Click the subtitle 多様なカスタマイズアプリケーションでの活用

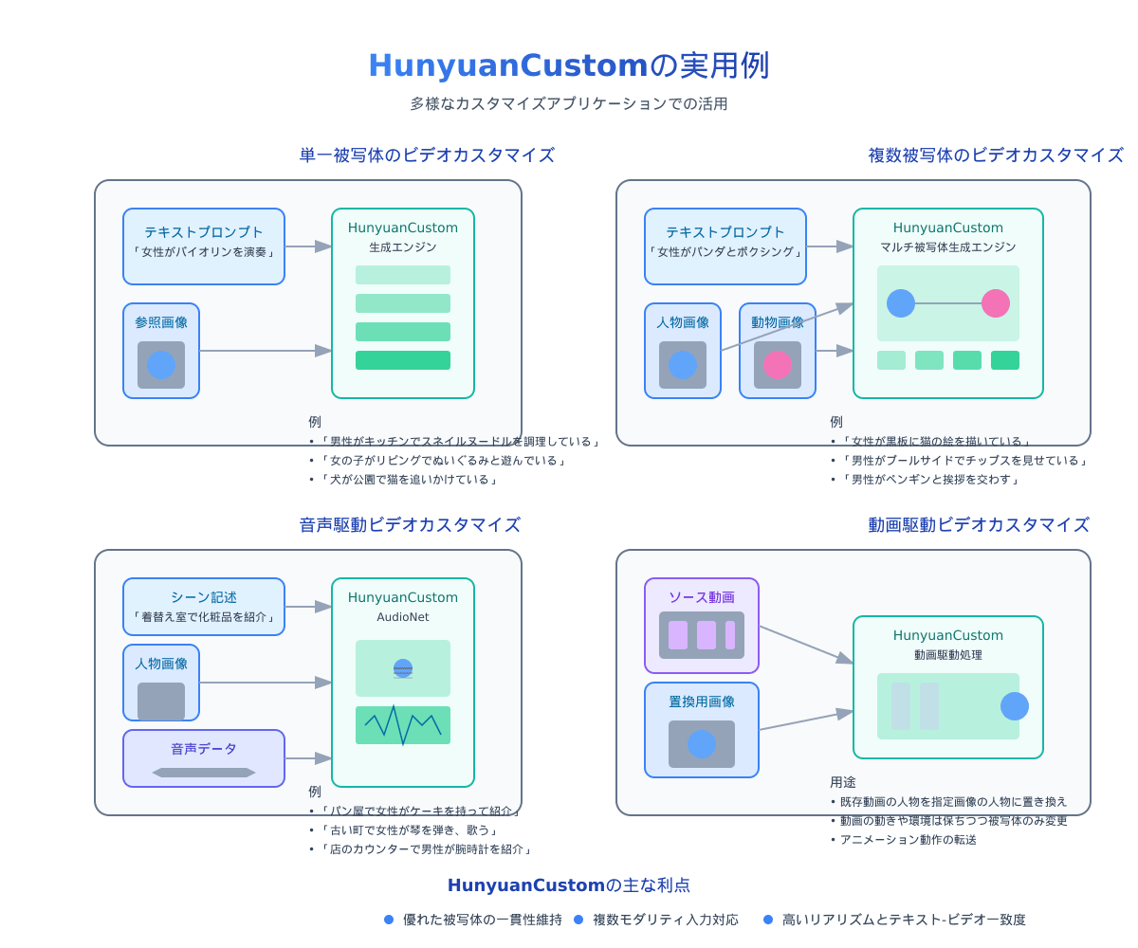569,104
